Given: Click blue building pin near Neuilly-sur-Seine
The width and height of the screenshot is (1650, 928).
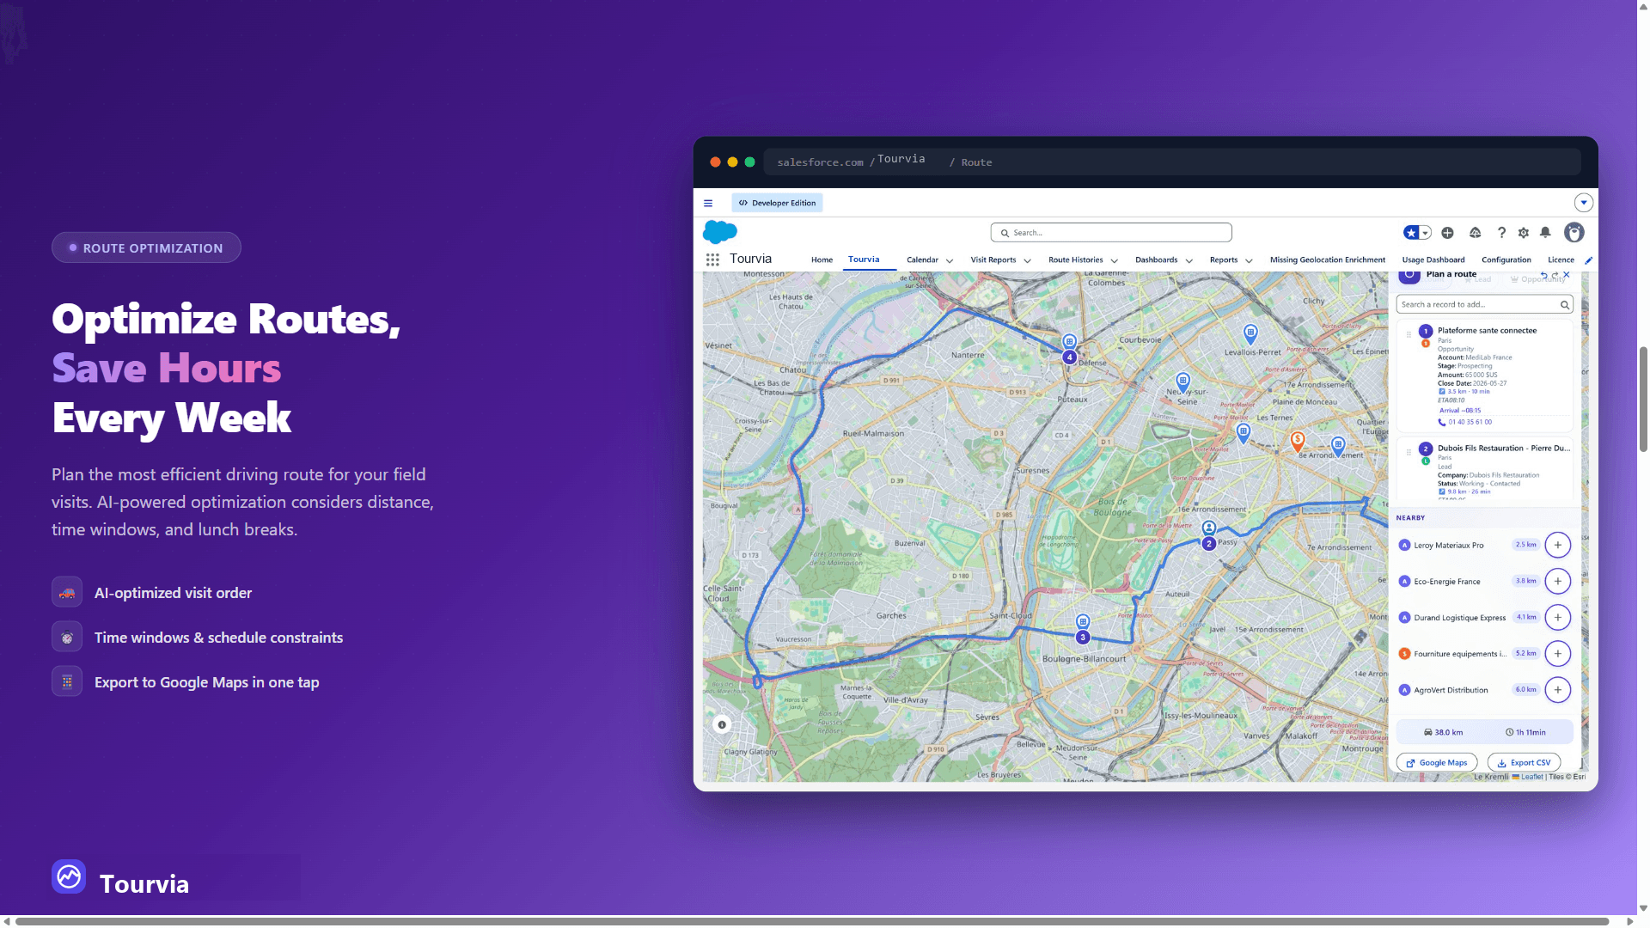Looking at the screenshot, I should (1183, 382).
